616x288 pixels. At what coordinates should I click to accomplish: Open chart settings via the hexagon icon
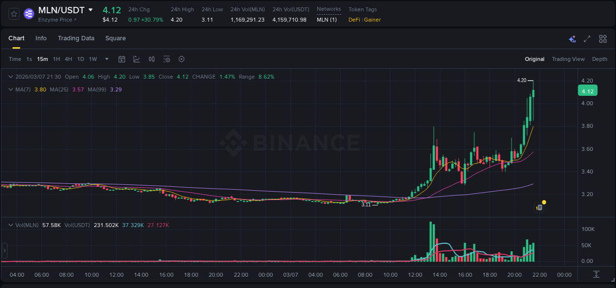[x=181, y=59]
